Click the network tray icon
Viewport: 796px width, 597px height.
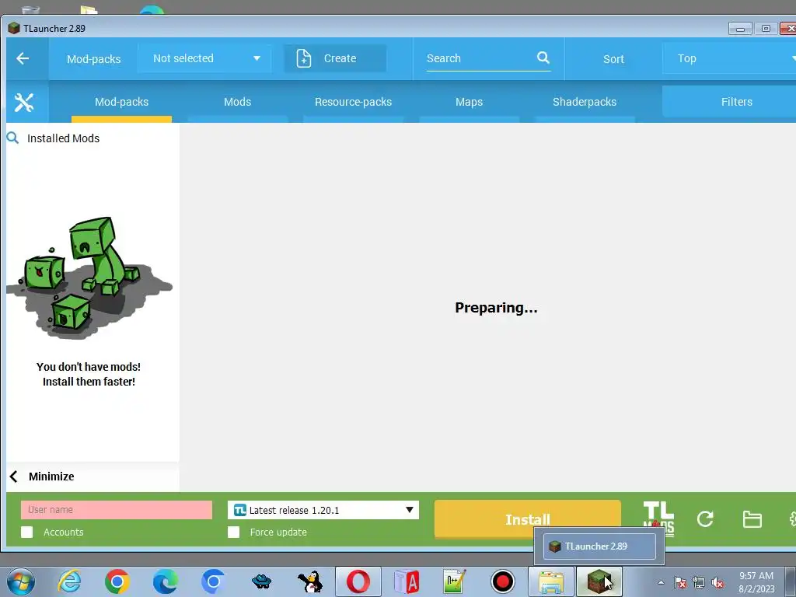699,582
